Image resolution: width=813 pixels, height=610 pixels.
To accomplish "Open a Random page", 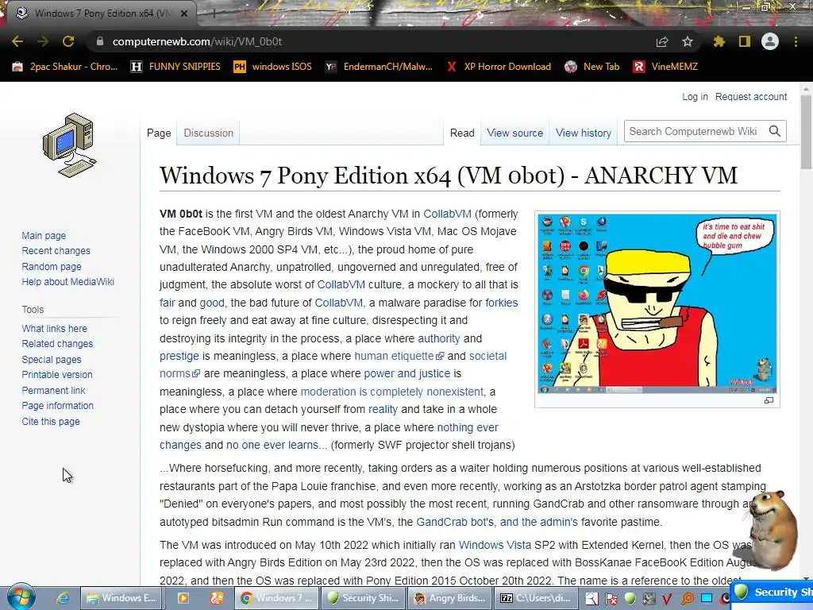I will [52, 267].
